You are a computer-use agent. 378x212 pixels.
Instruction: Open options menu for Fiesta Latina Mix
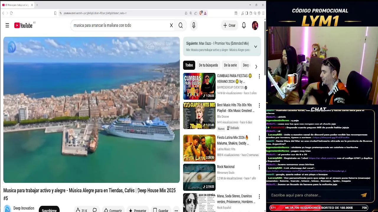click(x=259, y=138)
